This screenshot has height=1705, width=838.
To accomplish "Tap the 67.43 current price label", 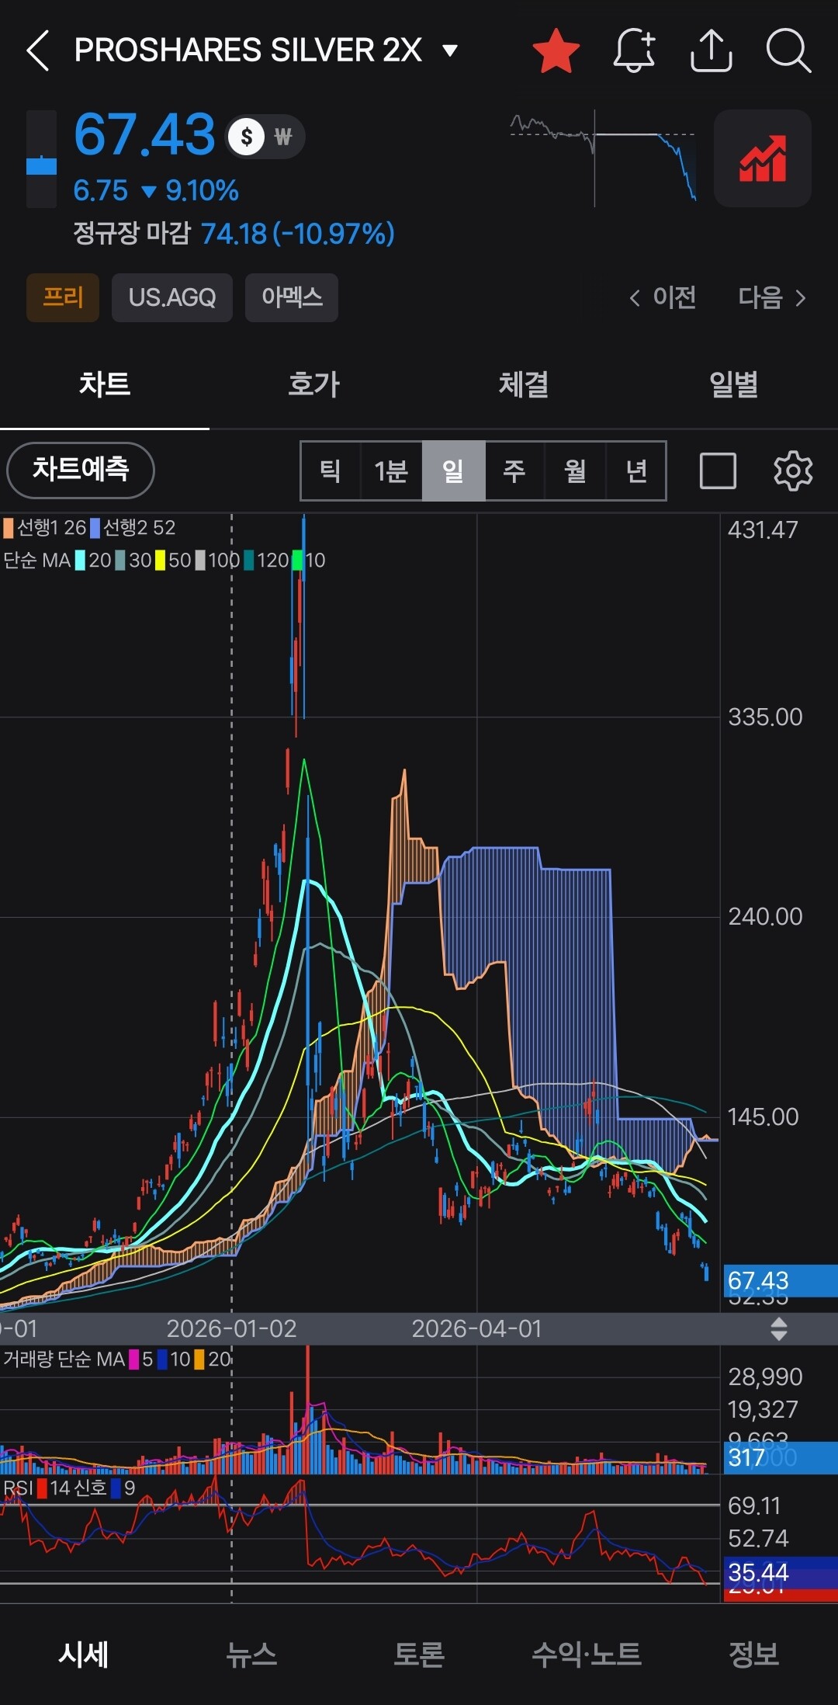I will point(780,1280).
